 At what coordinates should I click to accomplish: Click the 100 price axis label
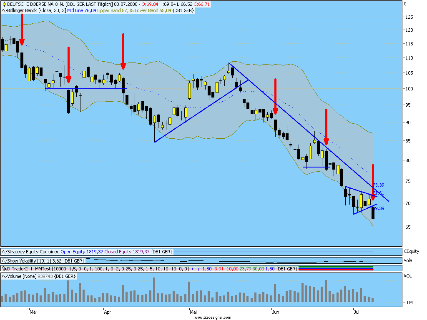coord(409,89)
